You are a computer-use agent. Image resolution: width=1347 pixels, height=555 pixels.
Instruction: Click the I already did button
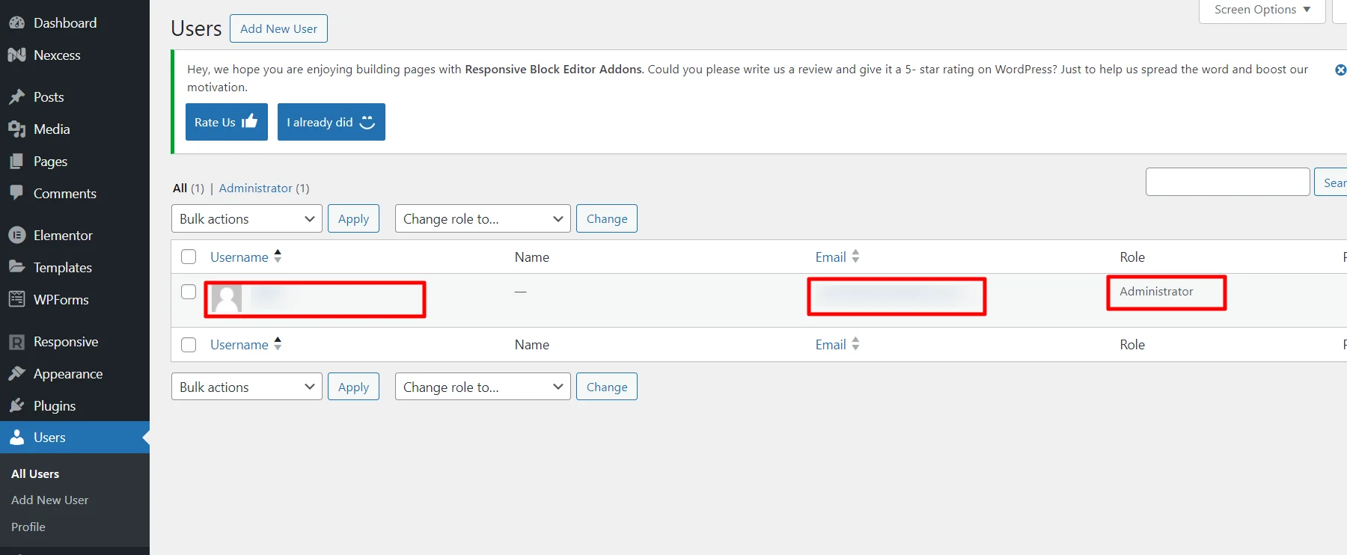tap(332, 122)
